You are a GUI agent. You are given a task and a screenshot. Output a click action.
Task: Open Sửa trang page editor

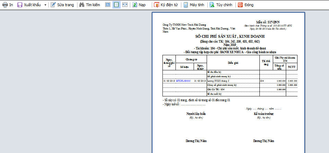tap(63, 5)
